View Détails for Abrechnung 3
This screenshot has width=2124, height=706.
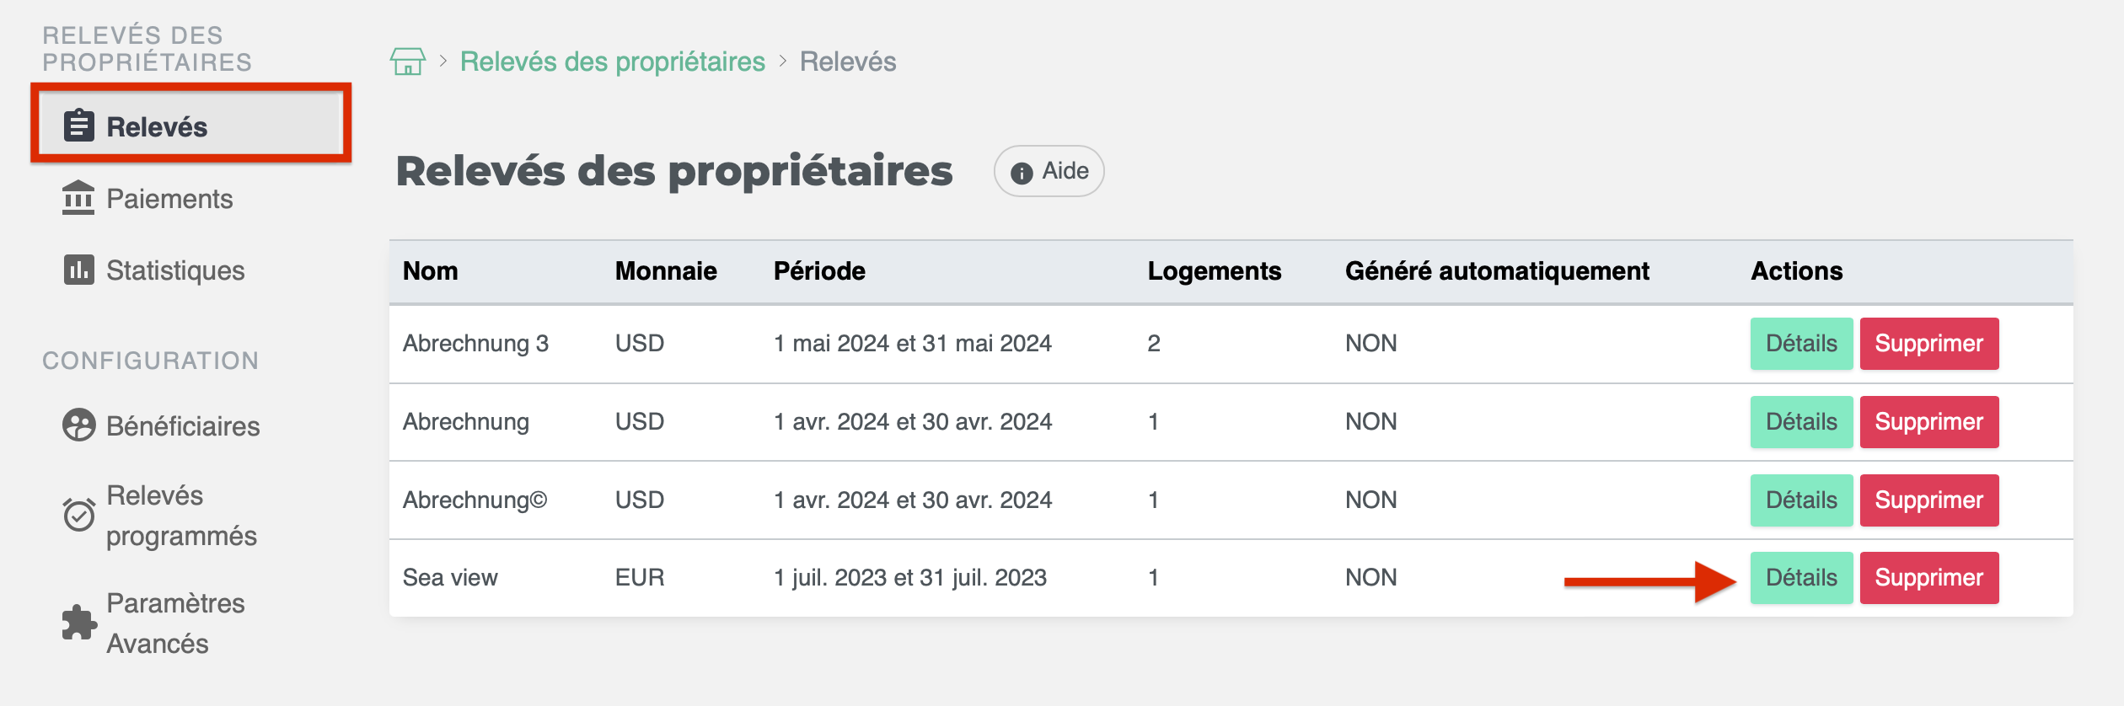point(1801,344)
